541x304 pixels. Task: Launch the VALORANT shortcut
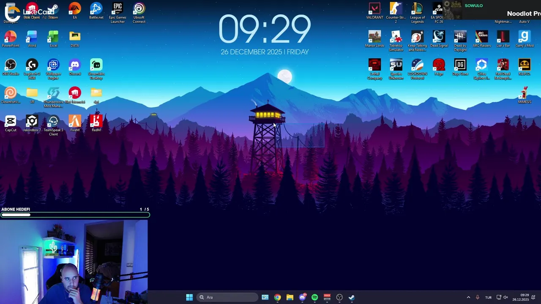374,11
